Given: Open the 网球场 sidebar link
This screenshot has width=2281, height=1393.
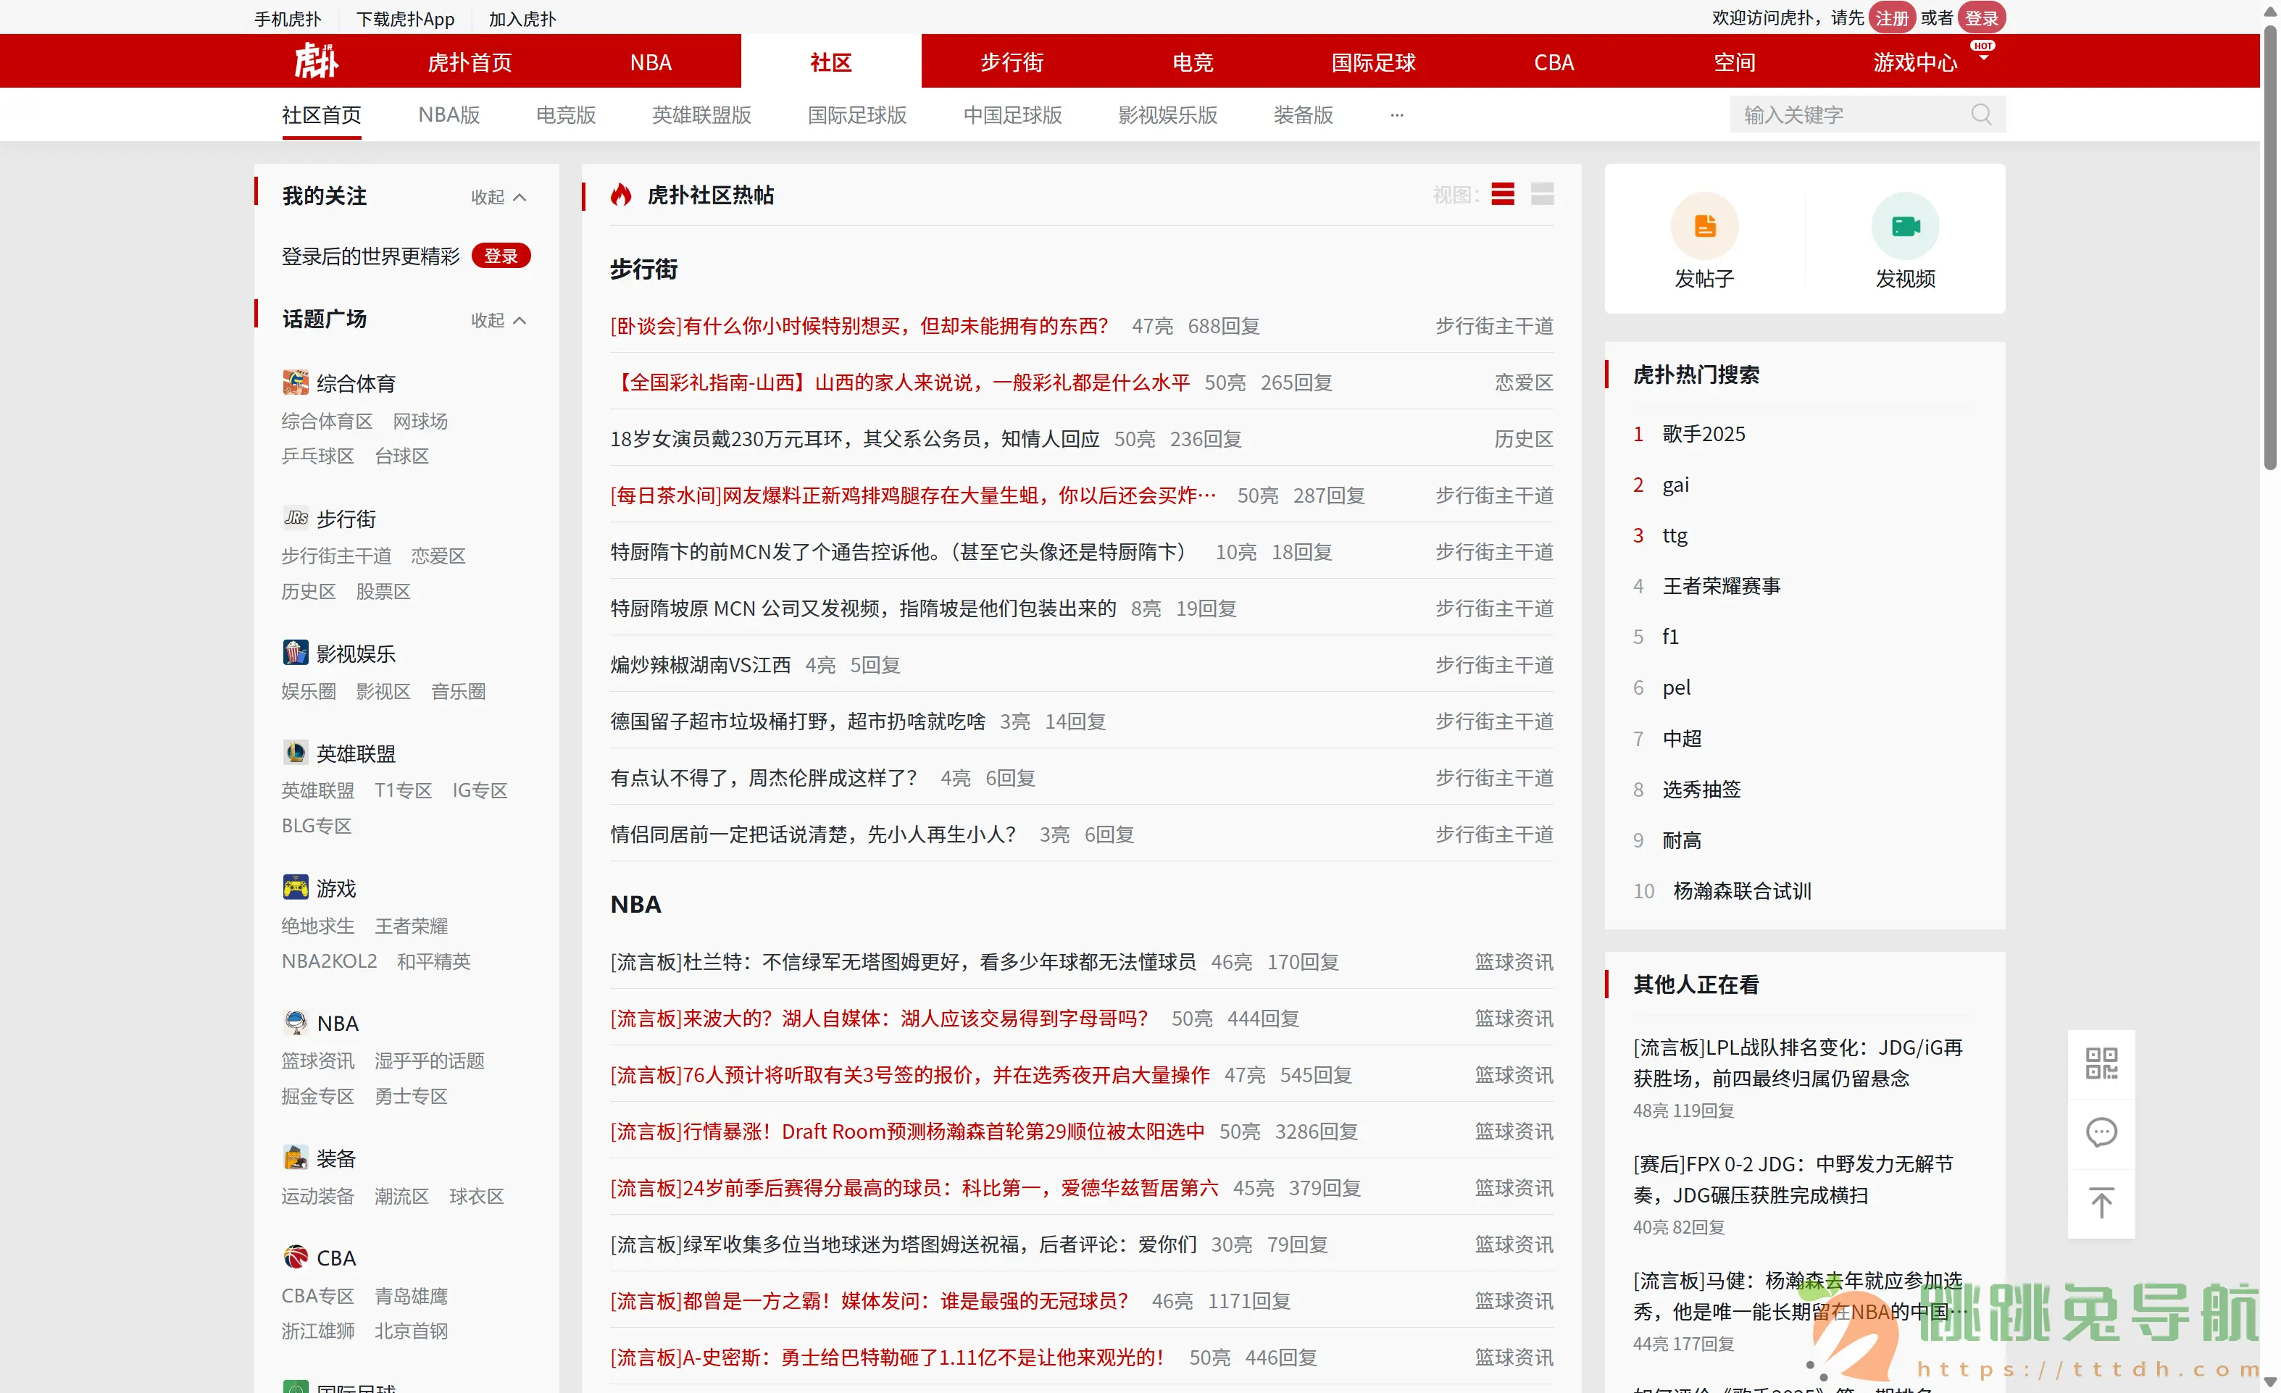Looking at the screenshot, I should point(420,421).
